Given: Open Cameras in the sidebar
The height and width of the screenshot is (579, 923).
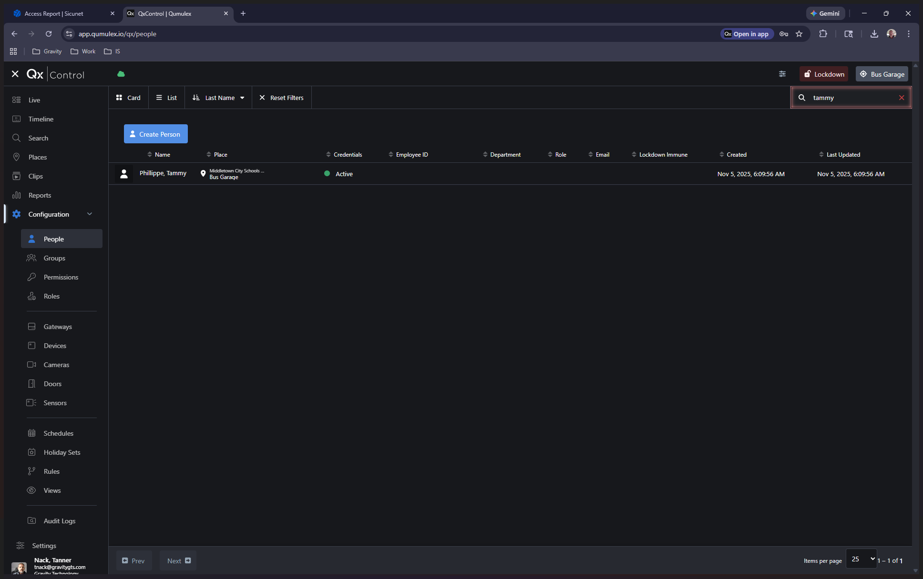Looking at the screenshot, I should tap(56, 365).
